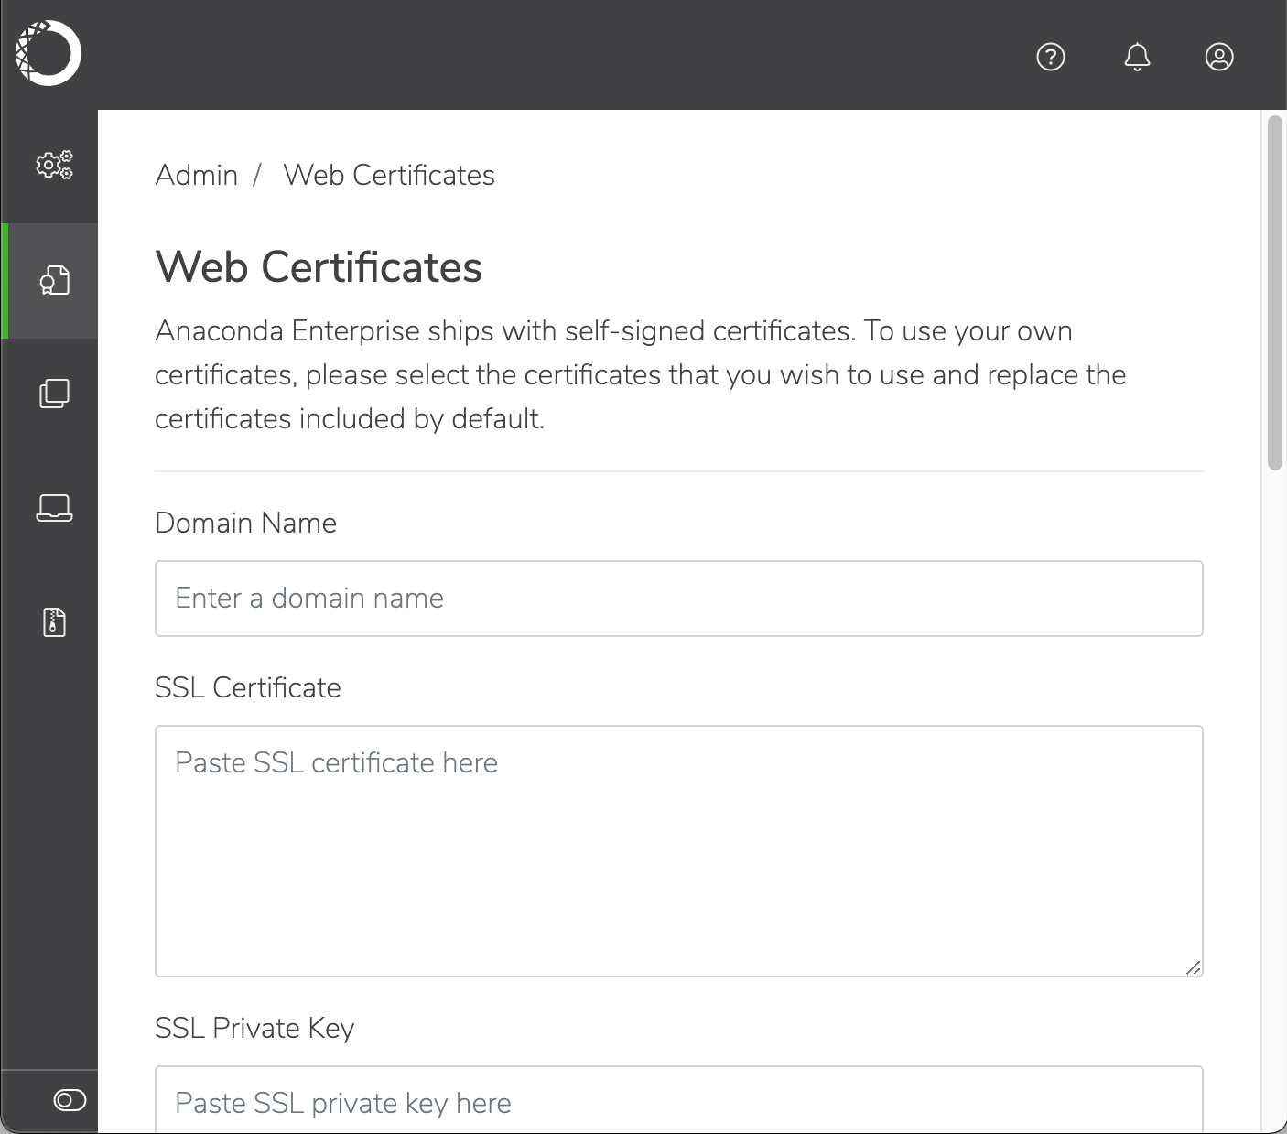
Task: Open notifications bell icon
Action: [x=1137, y=57]
